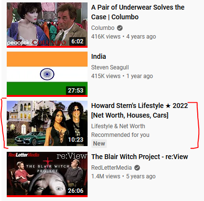Click the peacock logo on Columbo thumbnail
204x201 pixels.
coord(18,42)
